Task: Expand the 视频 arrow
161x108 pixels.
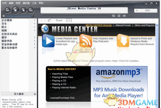Action: coord(35,30)
